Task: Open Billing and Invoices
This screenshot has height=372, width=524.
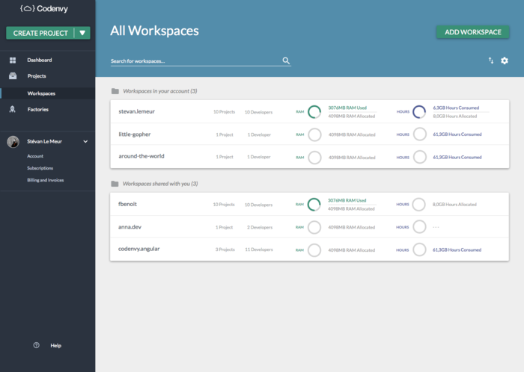Action: click(46, 180)
